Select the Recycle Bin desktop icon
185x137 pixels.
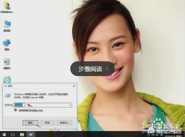7,64
